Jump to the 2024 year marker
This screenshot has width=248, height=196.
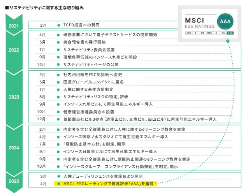(14, 148)
